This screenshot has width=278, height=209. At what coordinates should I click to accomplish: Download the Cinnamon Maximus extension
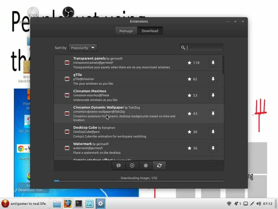[213, 95]
